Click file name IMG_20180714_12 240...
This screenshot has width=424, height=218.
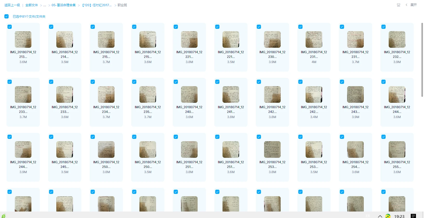pos(189,110)
